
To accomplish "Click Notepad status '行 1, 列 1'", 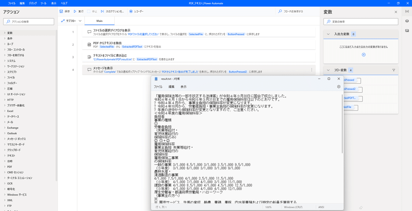I will coord(160,207).
